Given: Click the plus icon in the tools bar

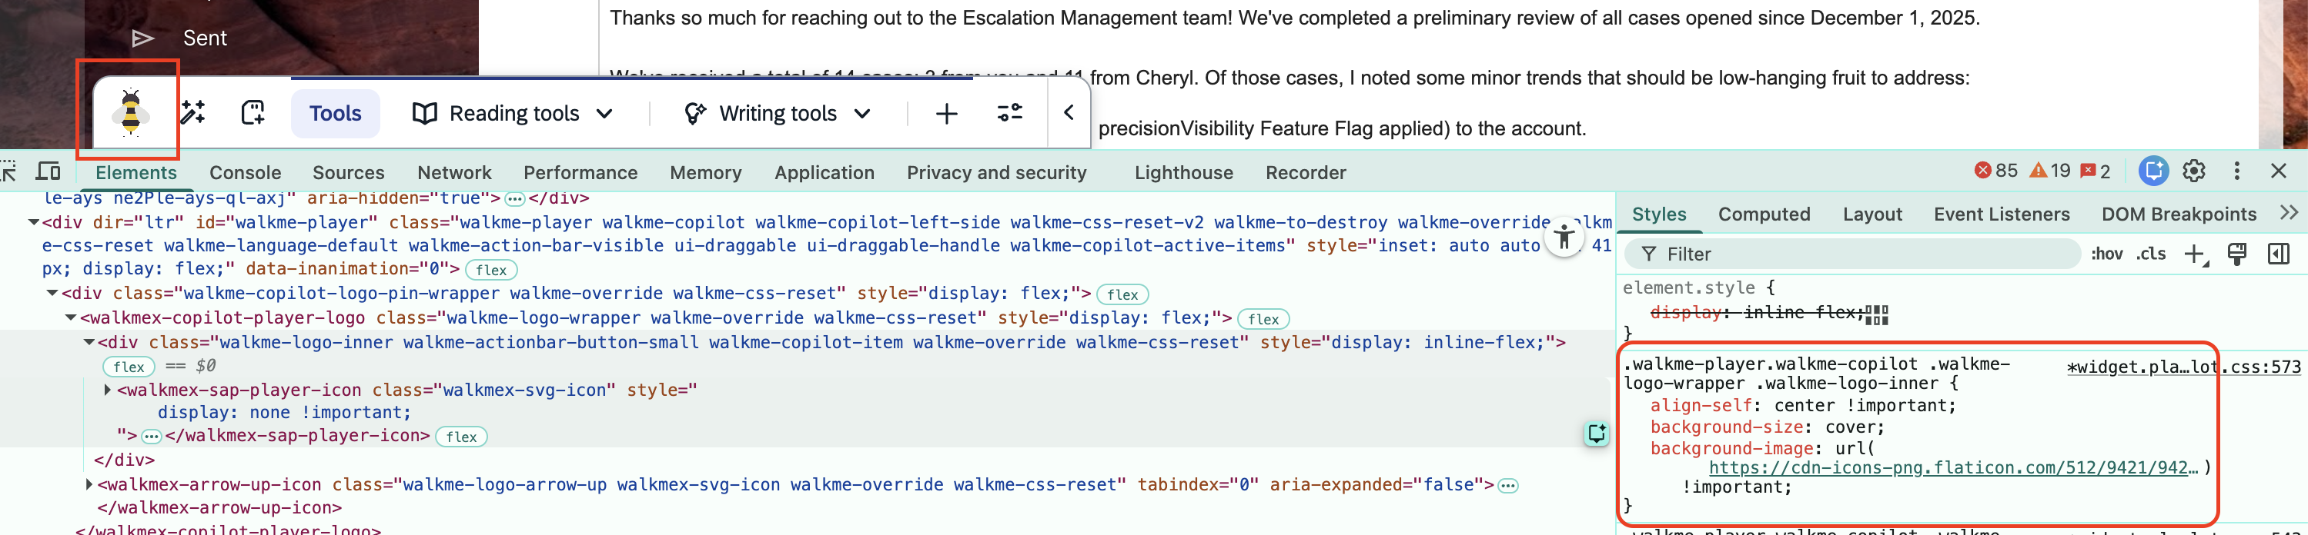Looking at the screenshot, I should click(946, 114).
